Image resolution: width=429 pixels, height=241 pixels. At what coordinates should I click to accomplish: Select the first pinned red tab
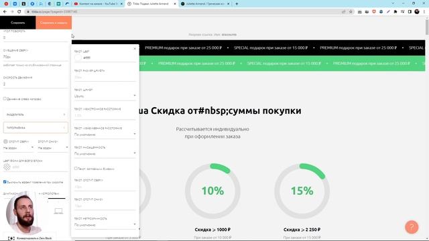point(6,4)
